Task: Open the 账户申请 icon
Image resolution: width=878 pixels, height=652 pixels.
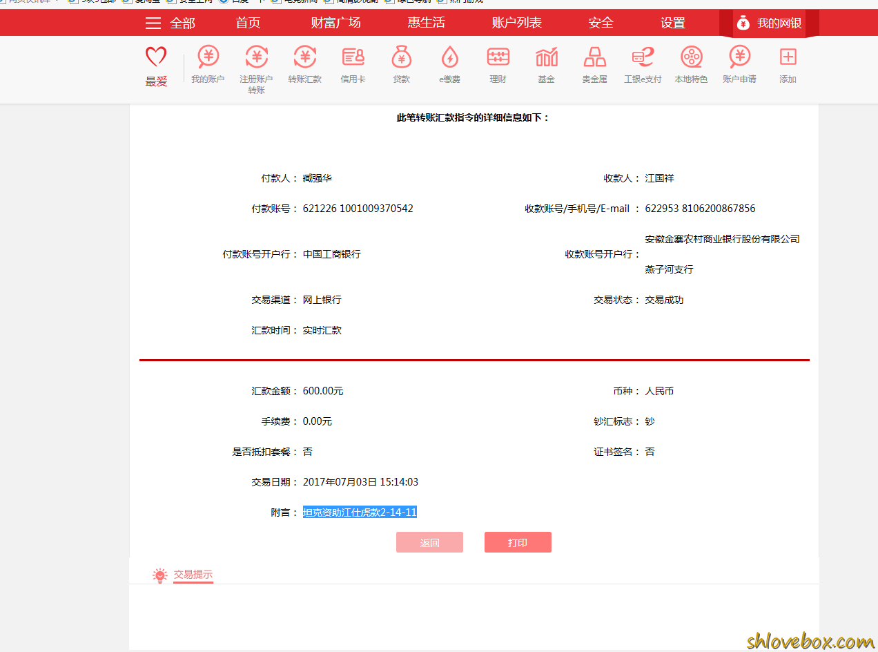Action: (x=739, y=57)
